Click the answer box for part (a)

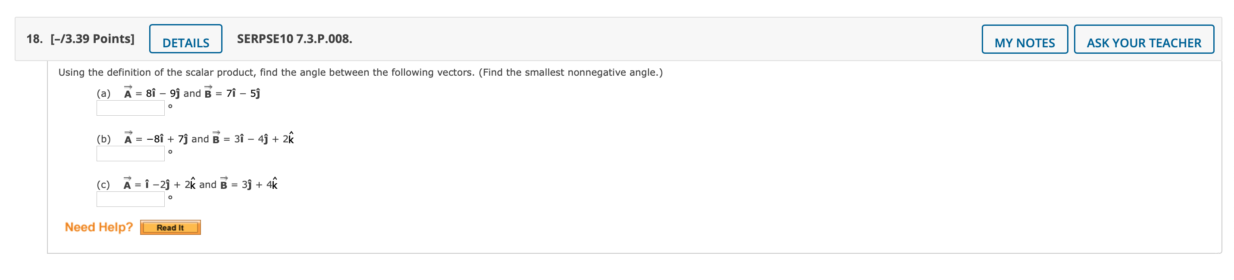130,108
